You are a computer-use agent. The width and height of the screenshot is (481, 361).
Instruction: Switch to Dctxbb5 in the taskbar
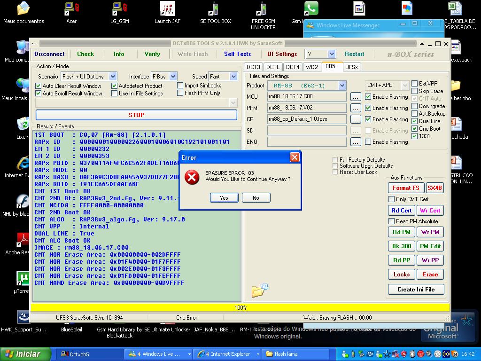click(89, 354)
